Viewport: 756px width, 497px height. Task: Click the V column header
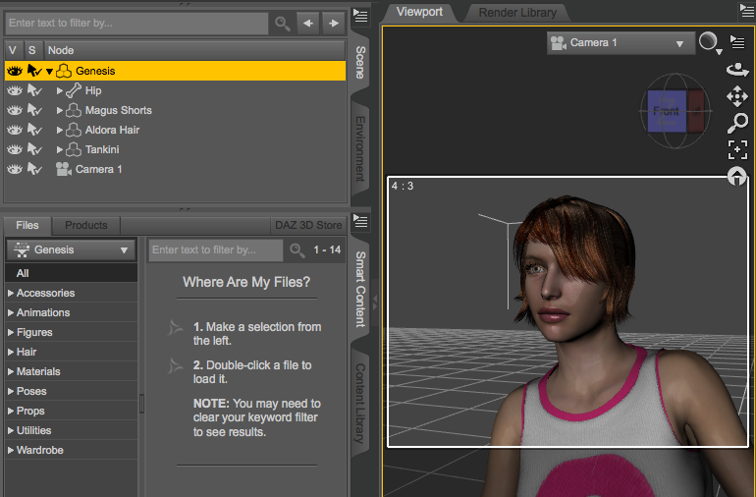pos(13,50)
